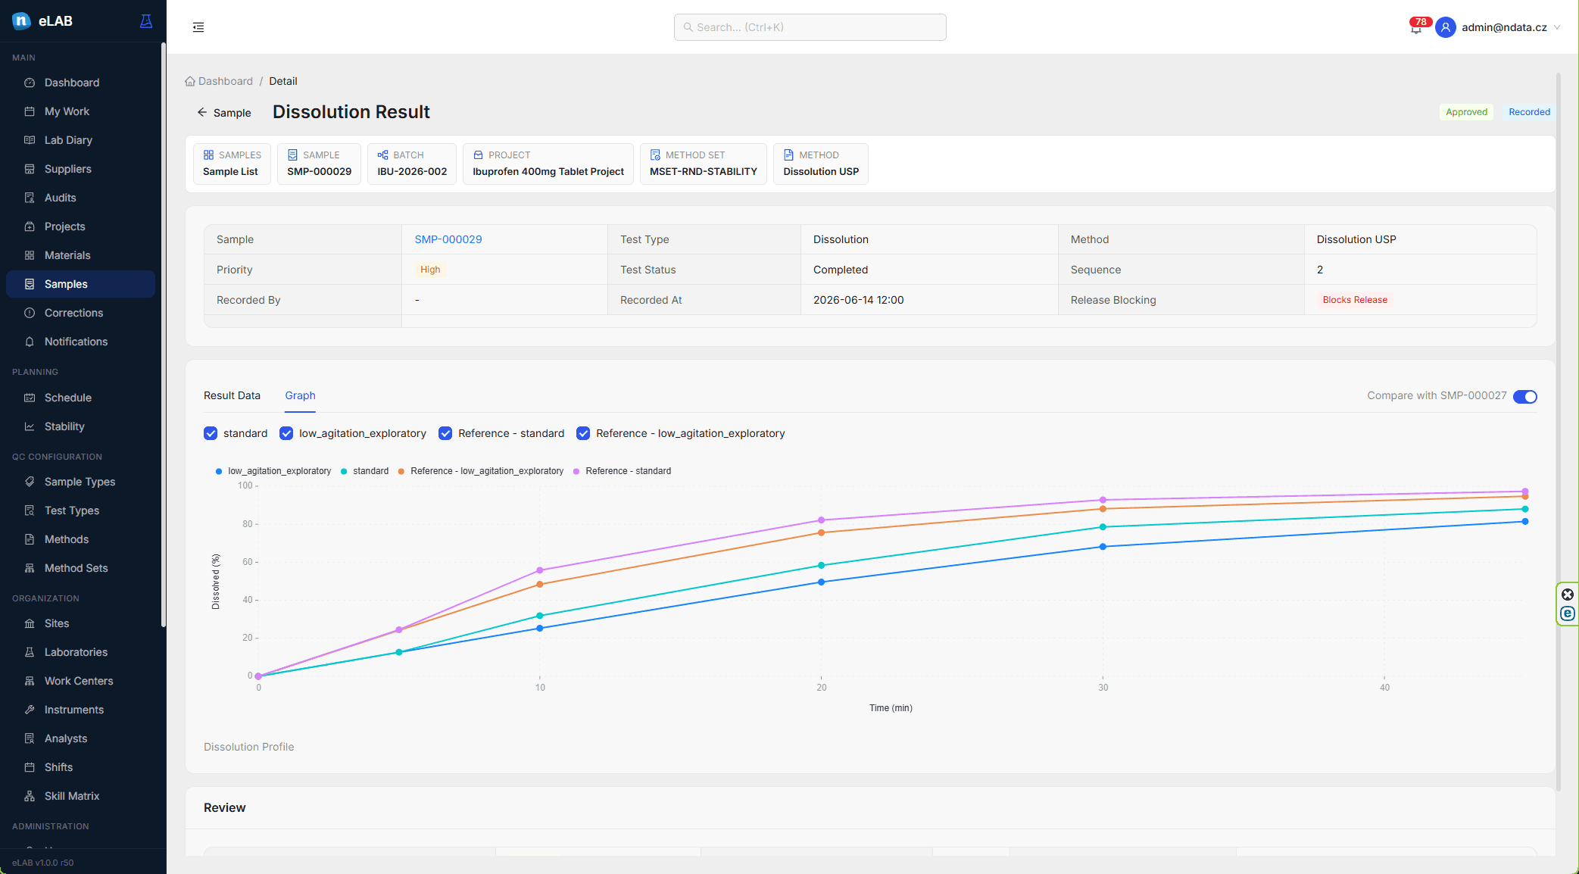Image resolution: width=1579 pixels, height=874 pixels.
Task: Open the Test Types icon
Action: click(30, 510)
